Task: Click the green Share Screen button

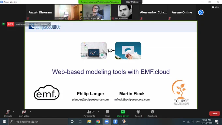Action: 123,113
